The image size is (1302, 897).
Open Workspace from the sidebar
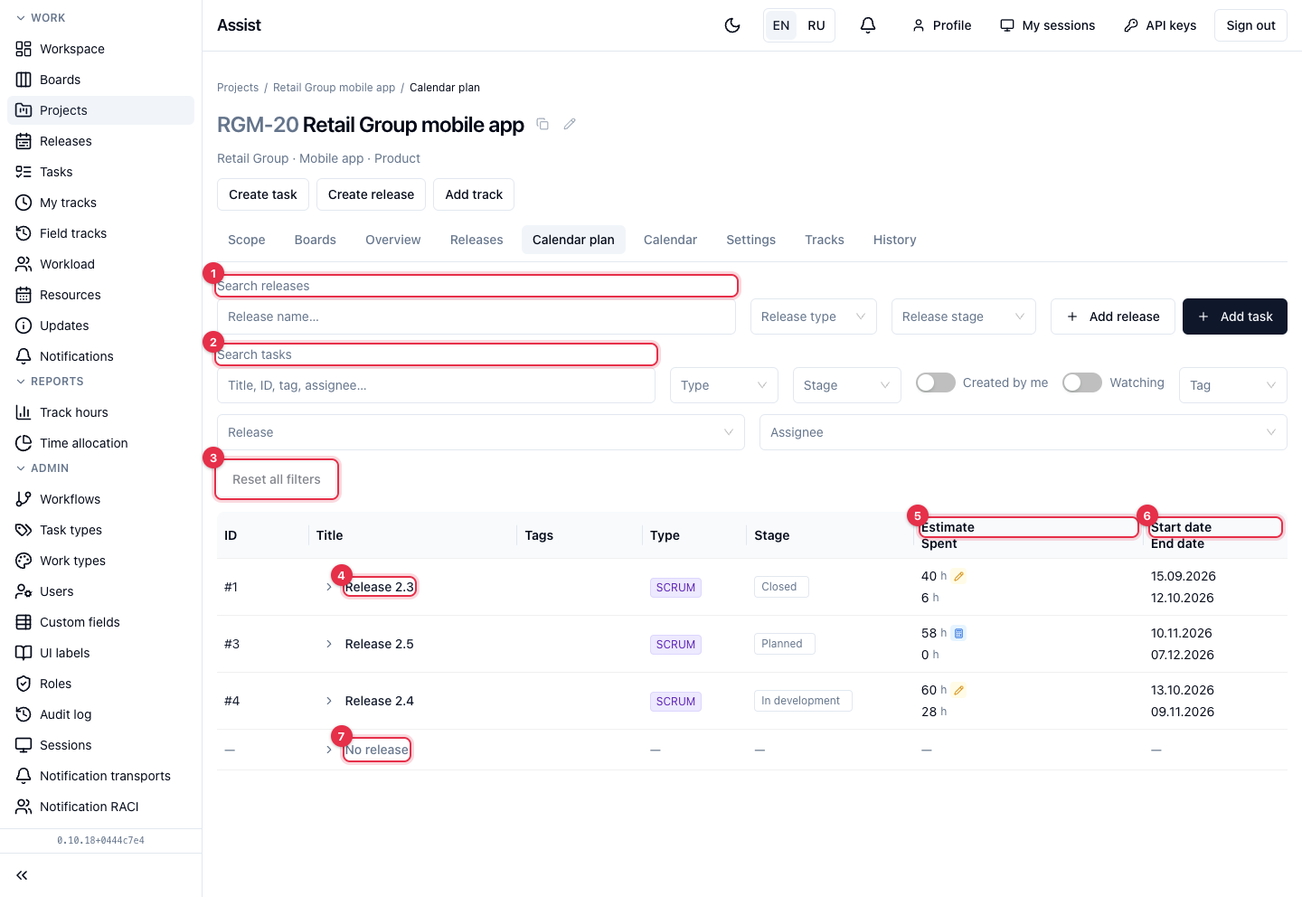[x=100, y=49]
